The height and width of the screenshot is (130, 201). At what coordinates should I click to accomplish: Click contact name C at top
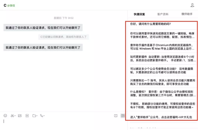pos(5,5)
